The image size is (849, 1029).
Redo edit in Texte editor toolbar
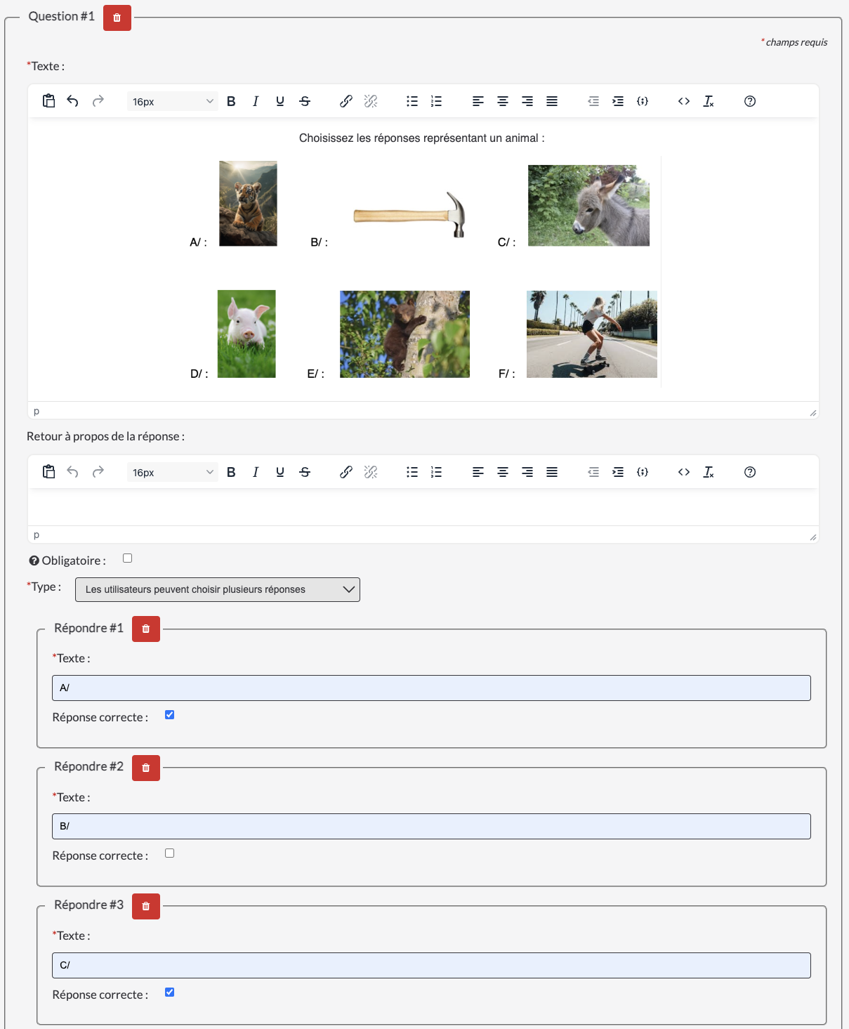[x=98, y=101]
